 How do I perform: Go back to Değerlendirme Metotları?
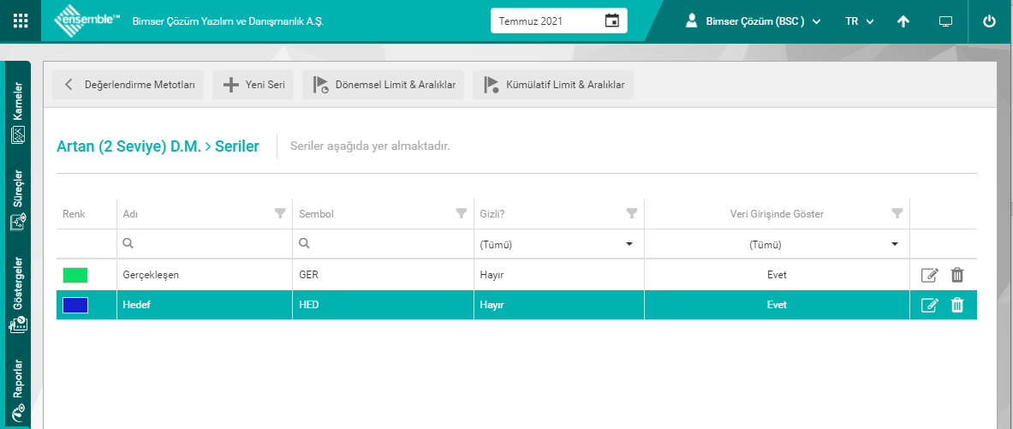click(128, 85)
